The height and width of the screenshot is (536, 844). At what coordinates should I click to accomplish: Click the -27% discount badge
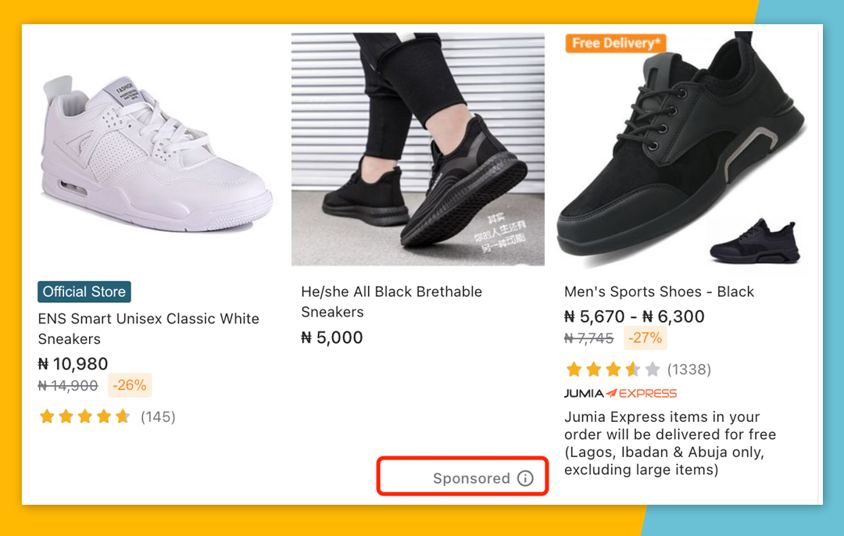[644, 338]
